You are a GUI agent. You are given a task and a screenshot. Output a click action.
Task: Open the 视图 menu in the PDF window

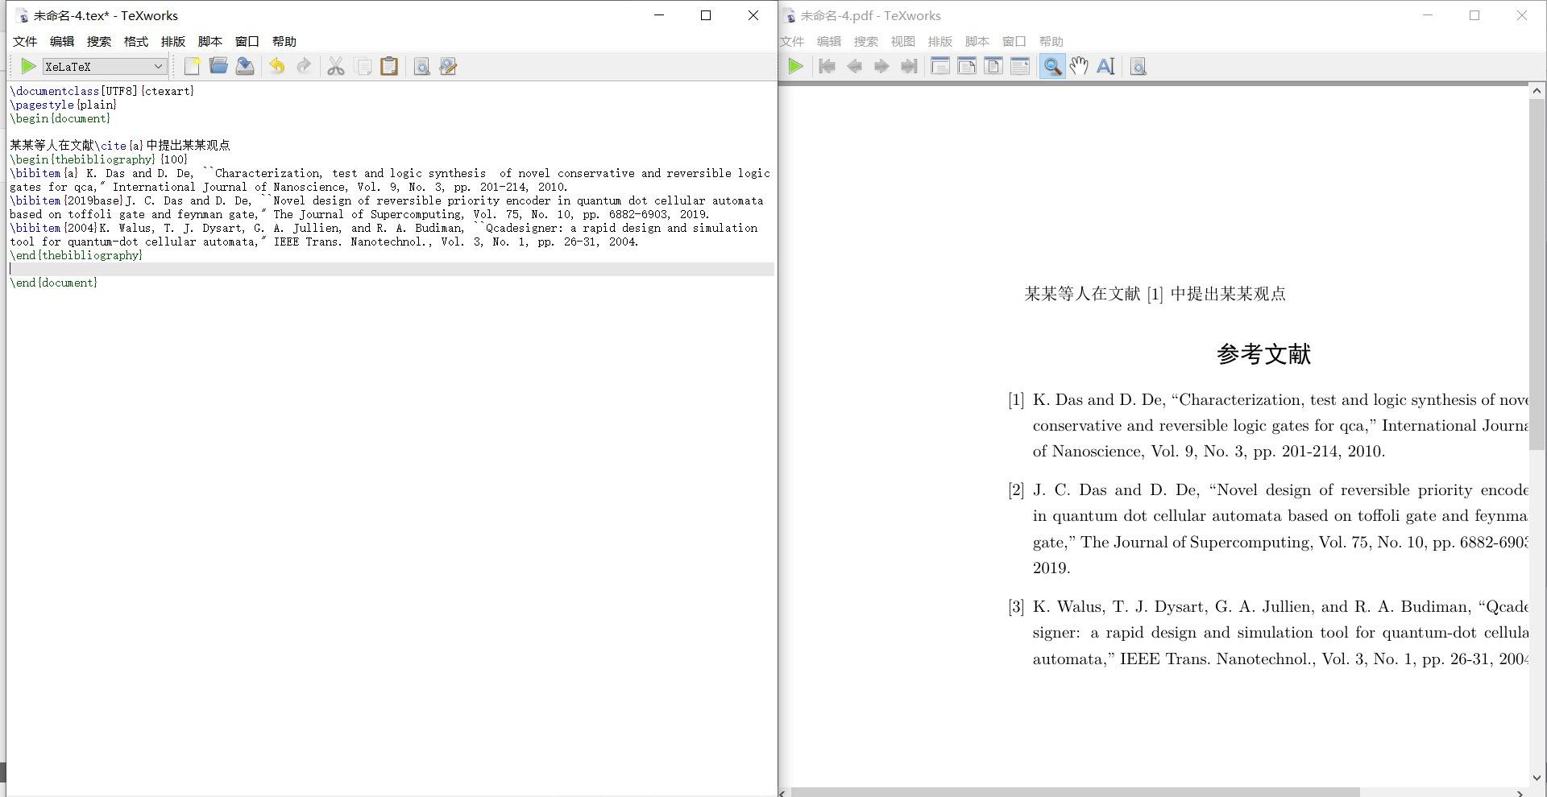click(x=903, y=42)
